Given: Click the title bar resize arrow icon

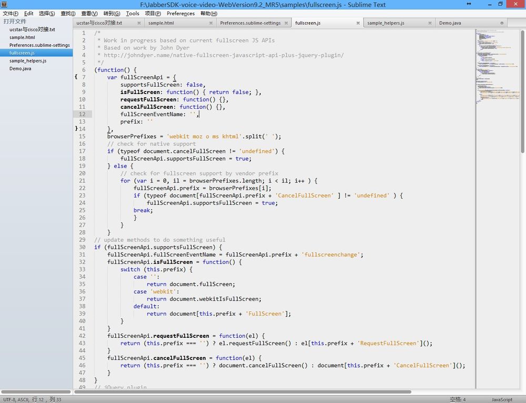Looking at the screenshot, I should pyautogui.click(x=469, y=4).
